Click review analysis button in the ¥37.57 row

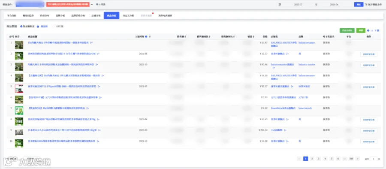point(368,54)
